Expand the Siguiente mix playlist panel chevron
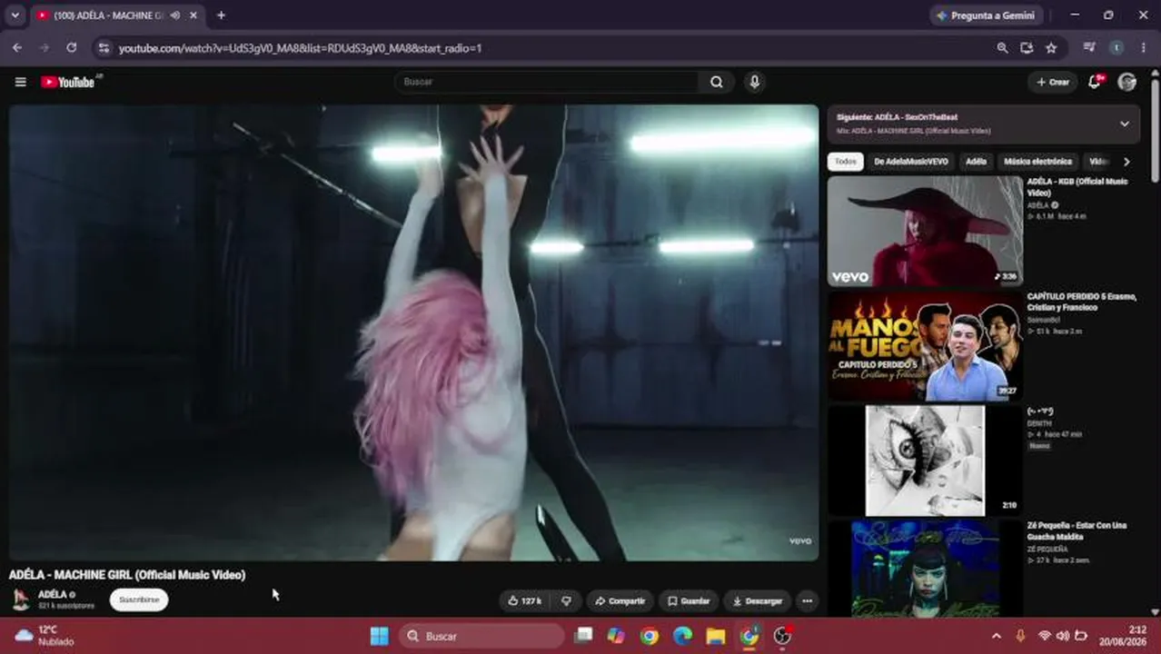The height and width of the screenshot is (654, 1161). (1125, 124)
